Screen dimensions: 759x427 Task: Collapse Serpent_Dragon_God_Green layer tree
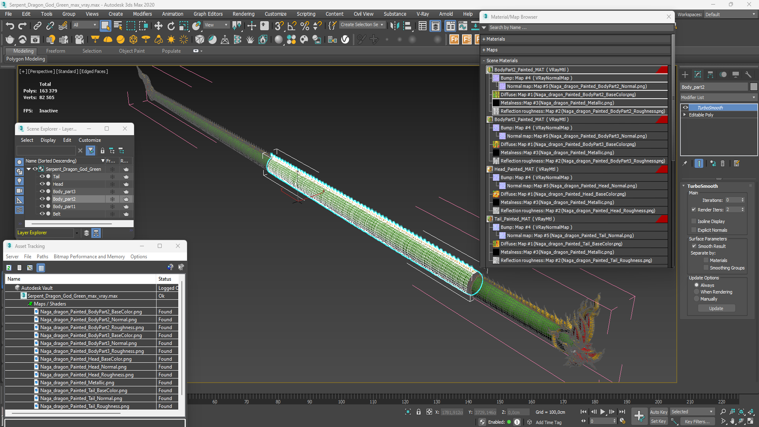point(28,169)
